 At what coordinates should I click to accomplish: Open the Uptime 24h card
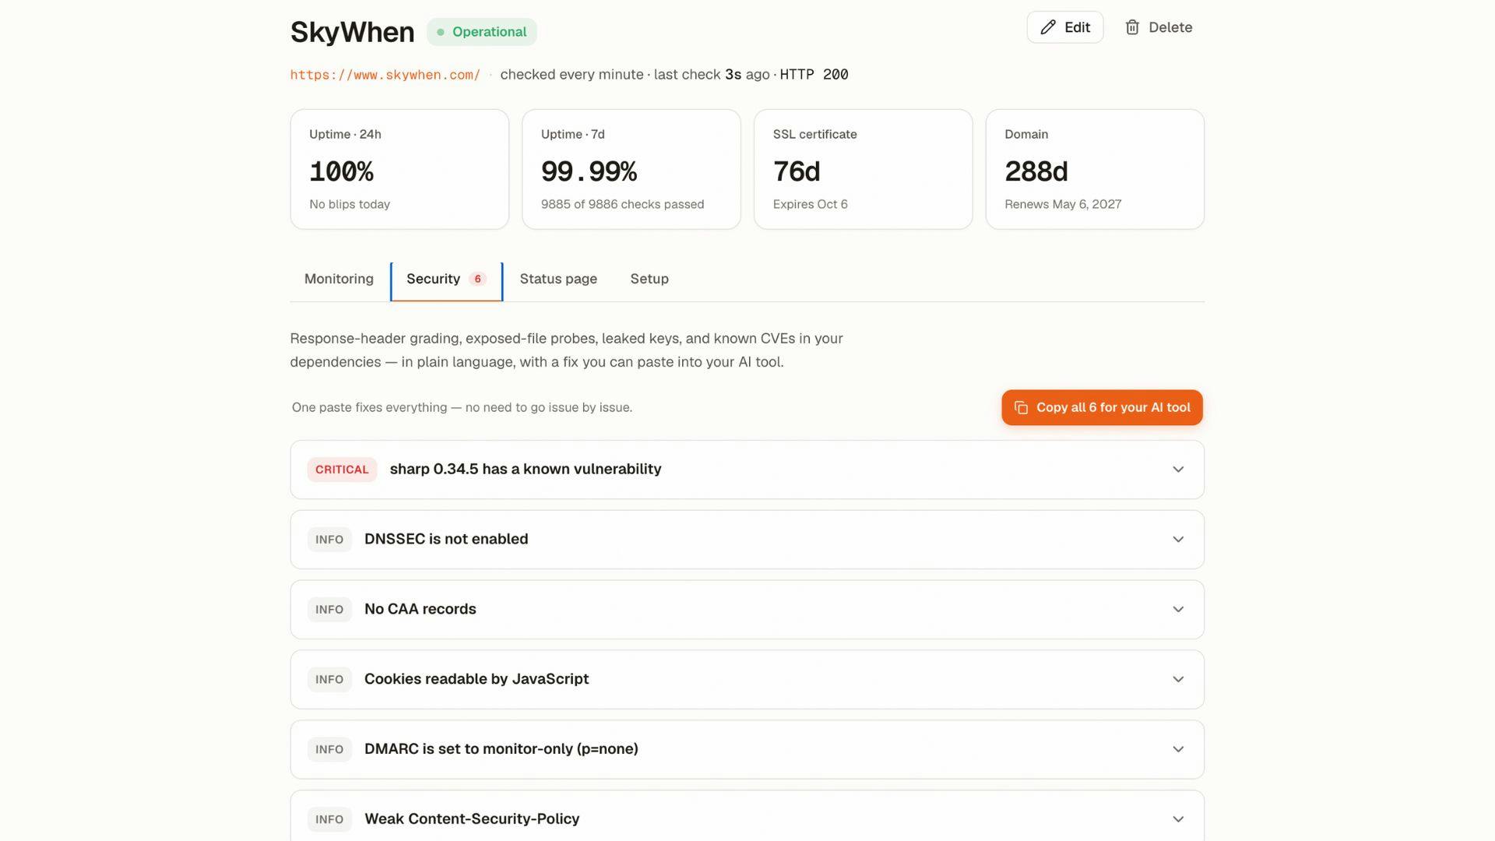tap(399, 169)
